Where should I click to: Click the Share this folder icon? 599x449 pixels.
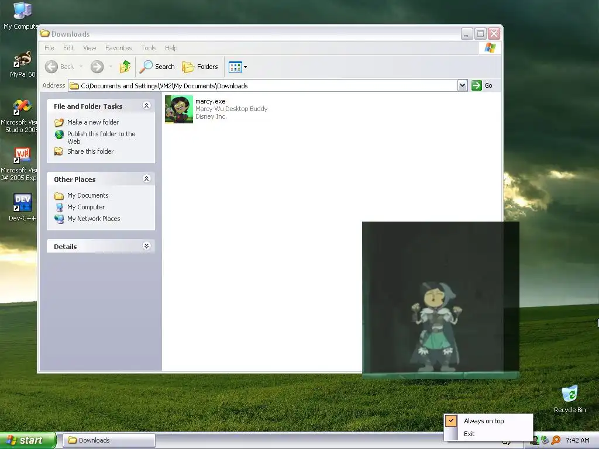point(59,152)
